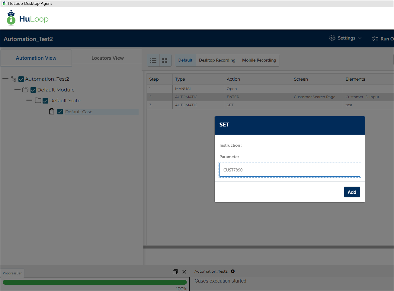
Task: Collapse the Automation_Test2 tree node
Action: click(5, 79)
